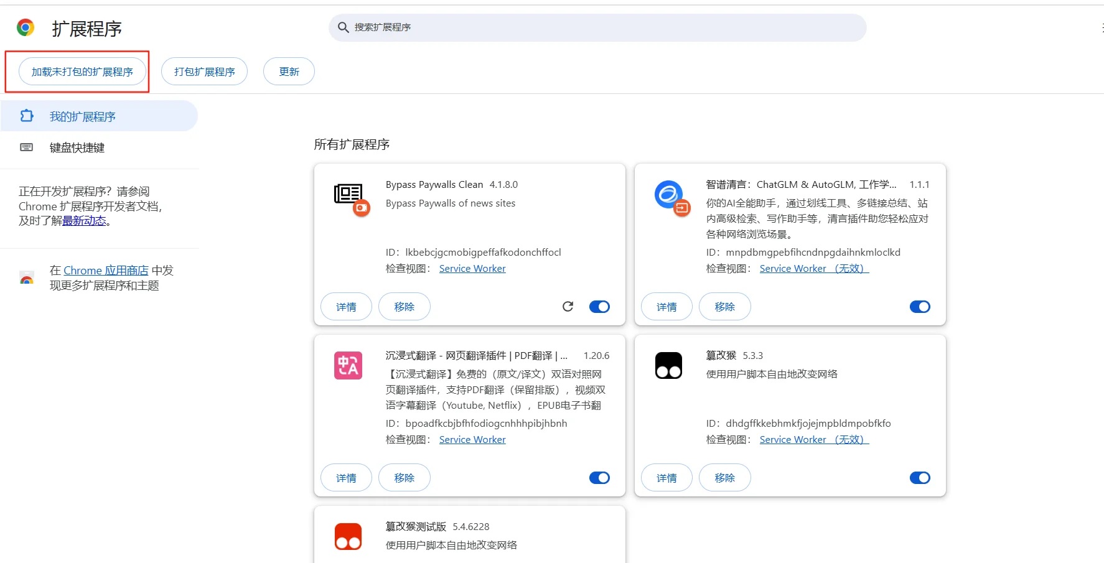
Task: Reload Bypass Paywalls Clean via circular arrow icon
Action: pyautogui.click(x=567, y=306)
